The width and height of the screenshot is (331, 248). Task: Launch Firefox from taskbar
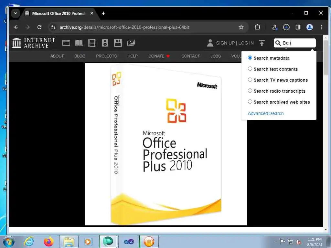point(48,242)
